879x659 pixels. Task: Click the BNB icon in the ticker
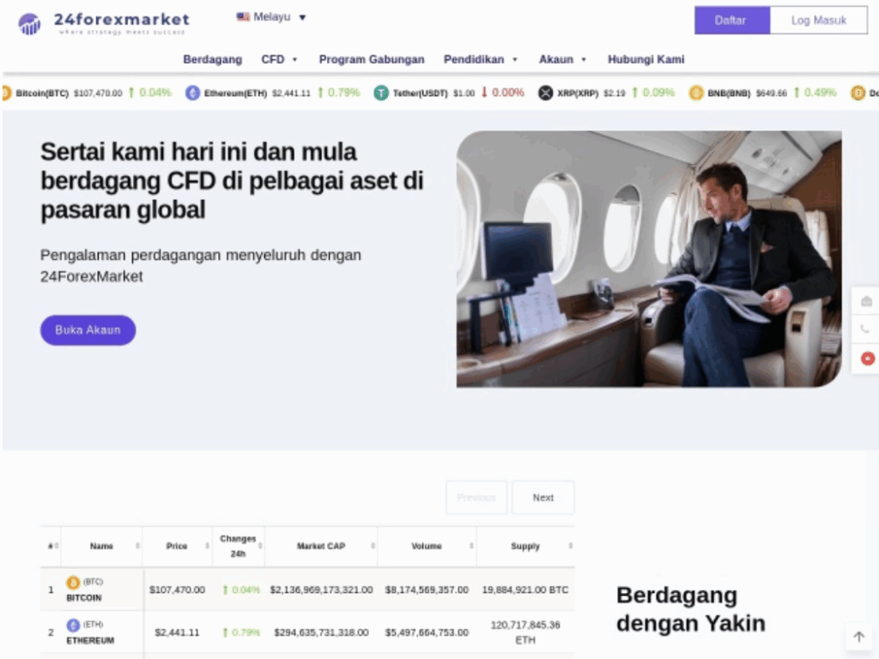pyautogui.click(x=696, y=93)
